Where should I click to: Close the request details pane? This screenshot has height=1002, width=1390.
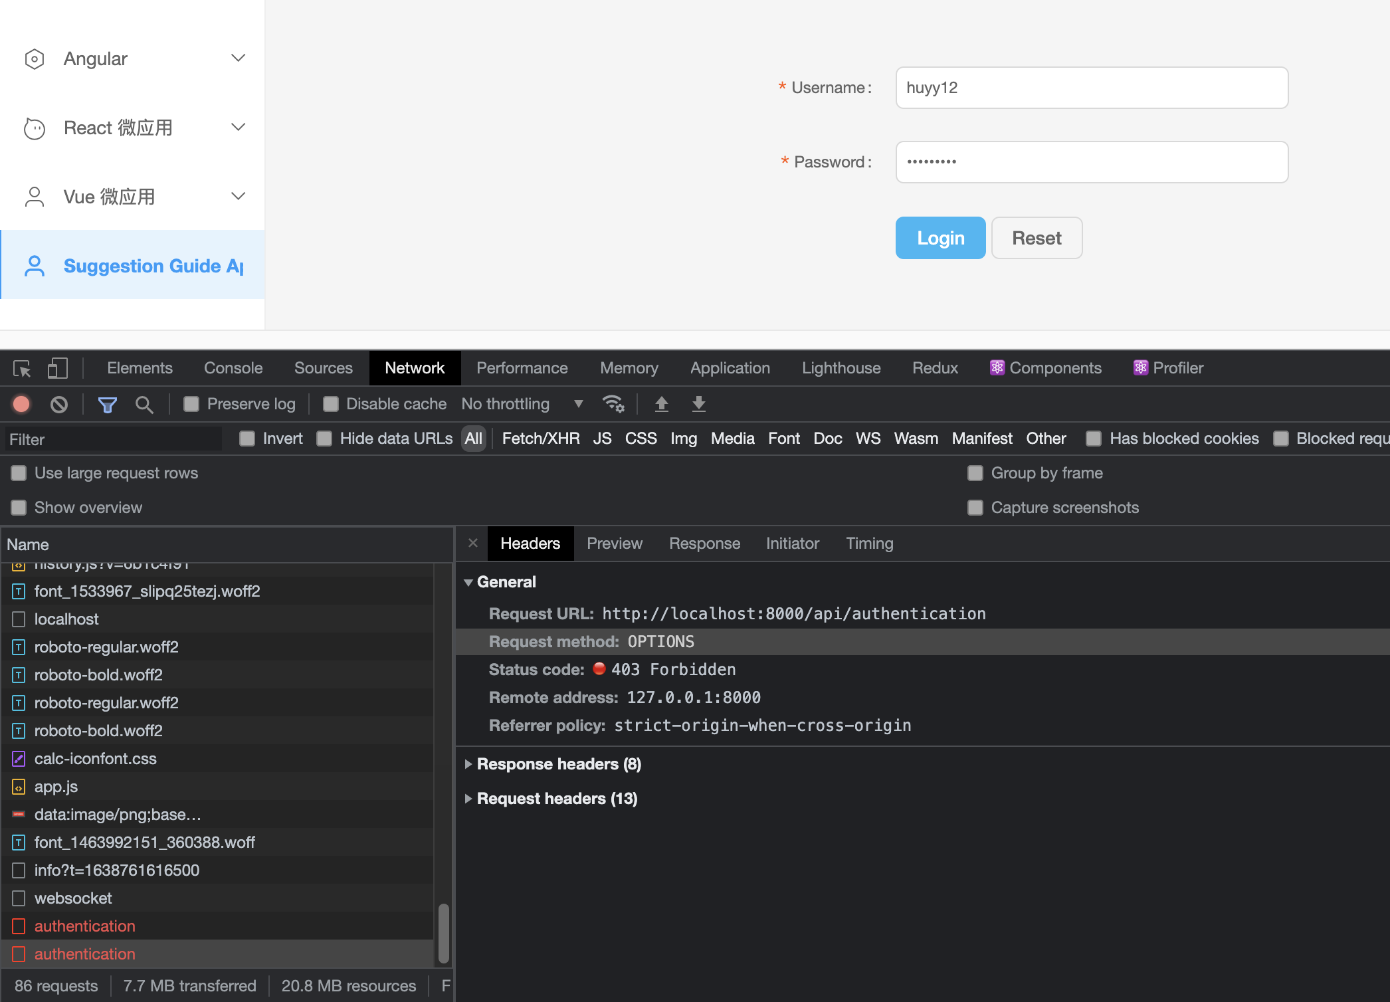[473, 543]
